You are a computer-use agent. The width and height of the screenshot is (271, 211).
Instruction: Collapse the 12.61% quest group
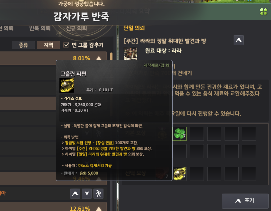point(99,209)
